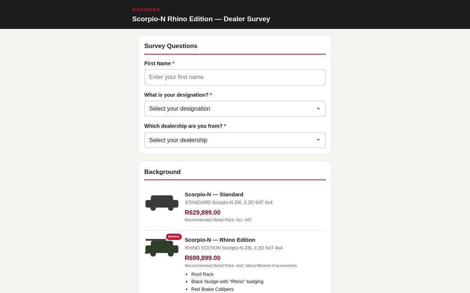Click the MAHINDRA brand text in header

[146, 10]
